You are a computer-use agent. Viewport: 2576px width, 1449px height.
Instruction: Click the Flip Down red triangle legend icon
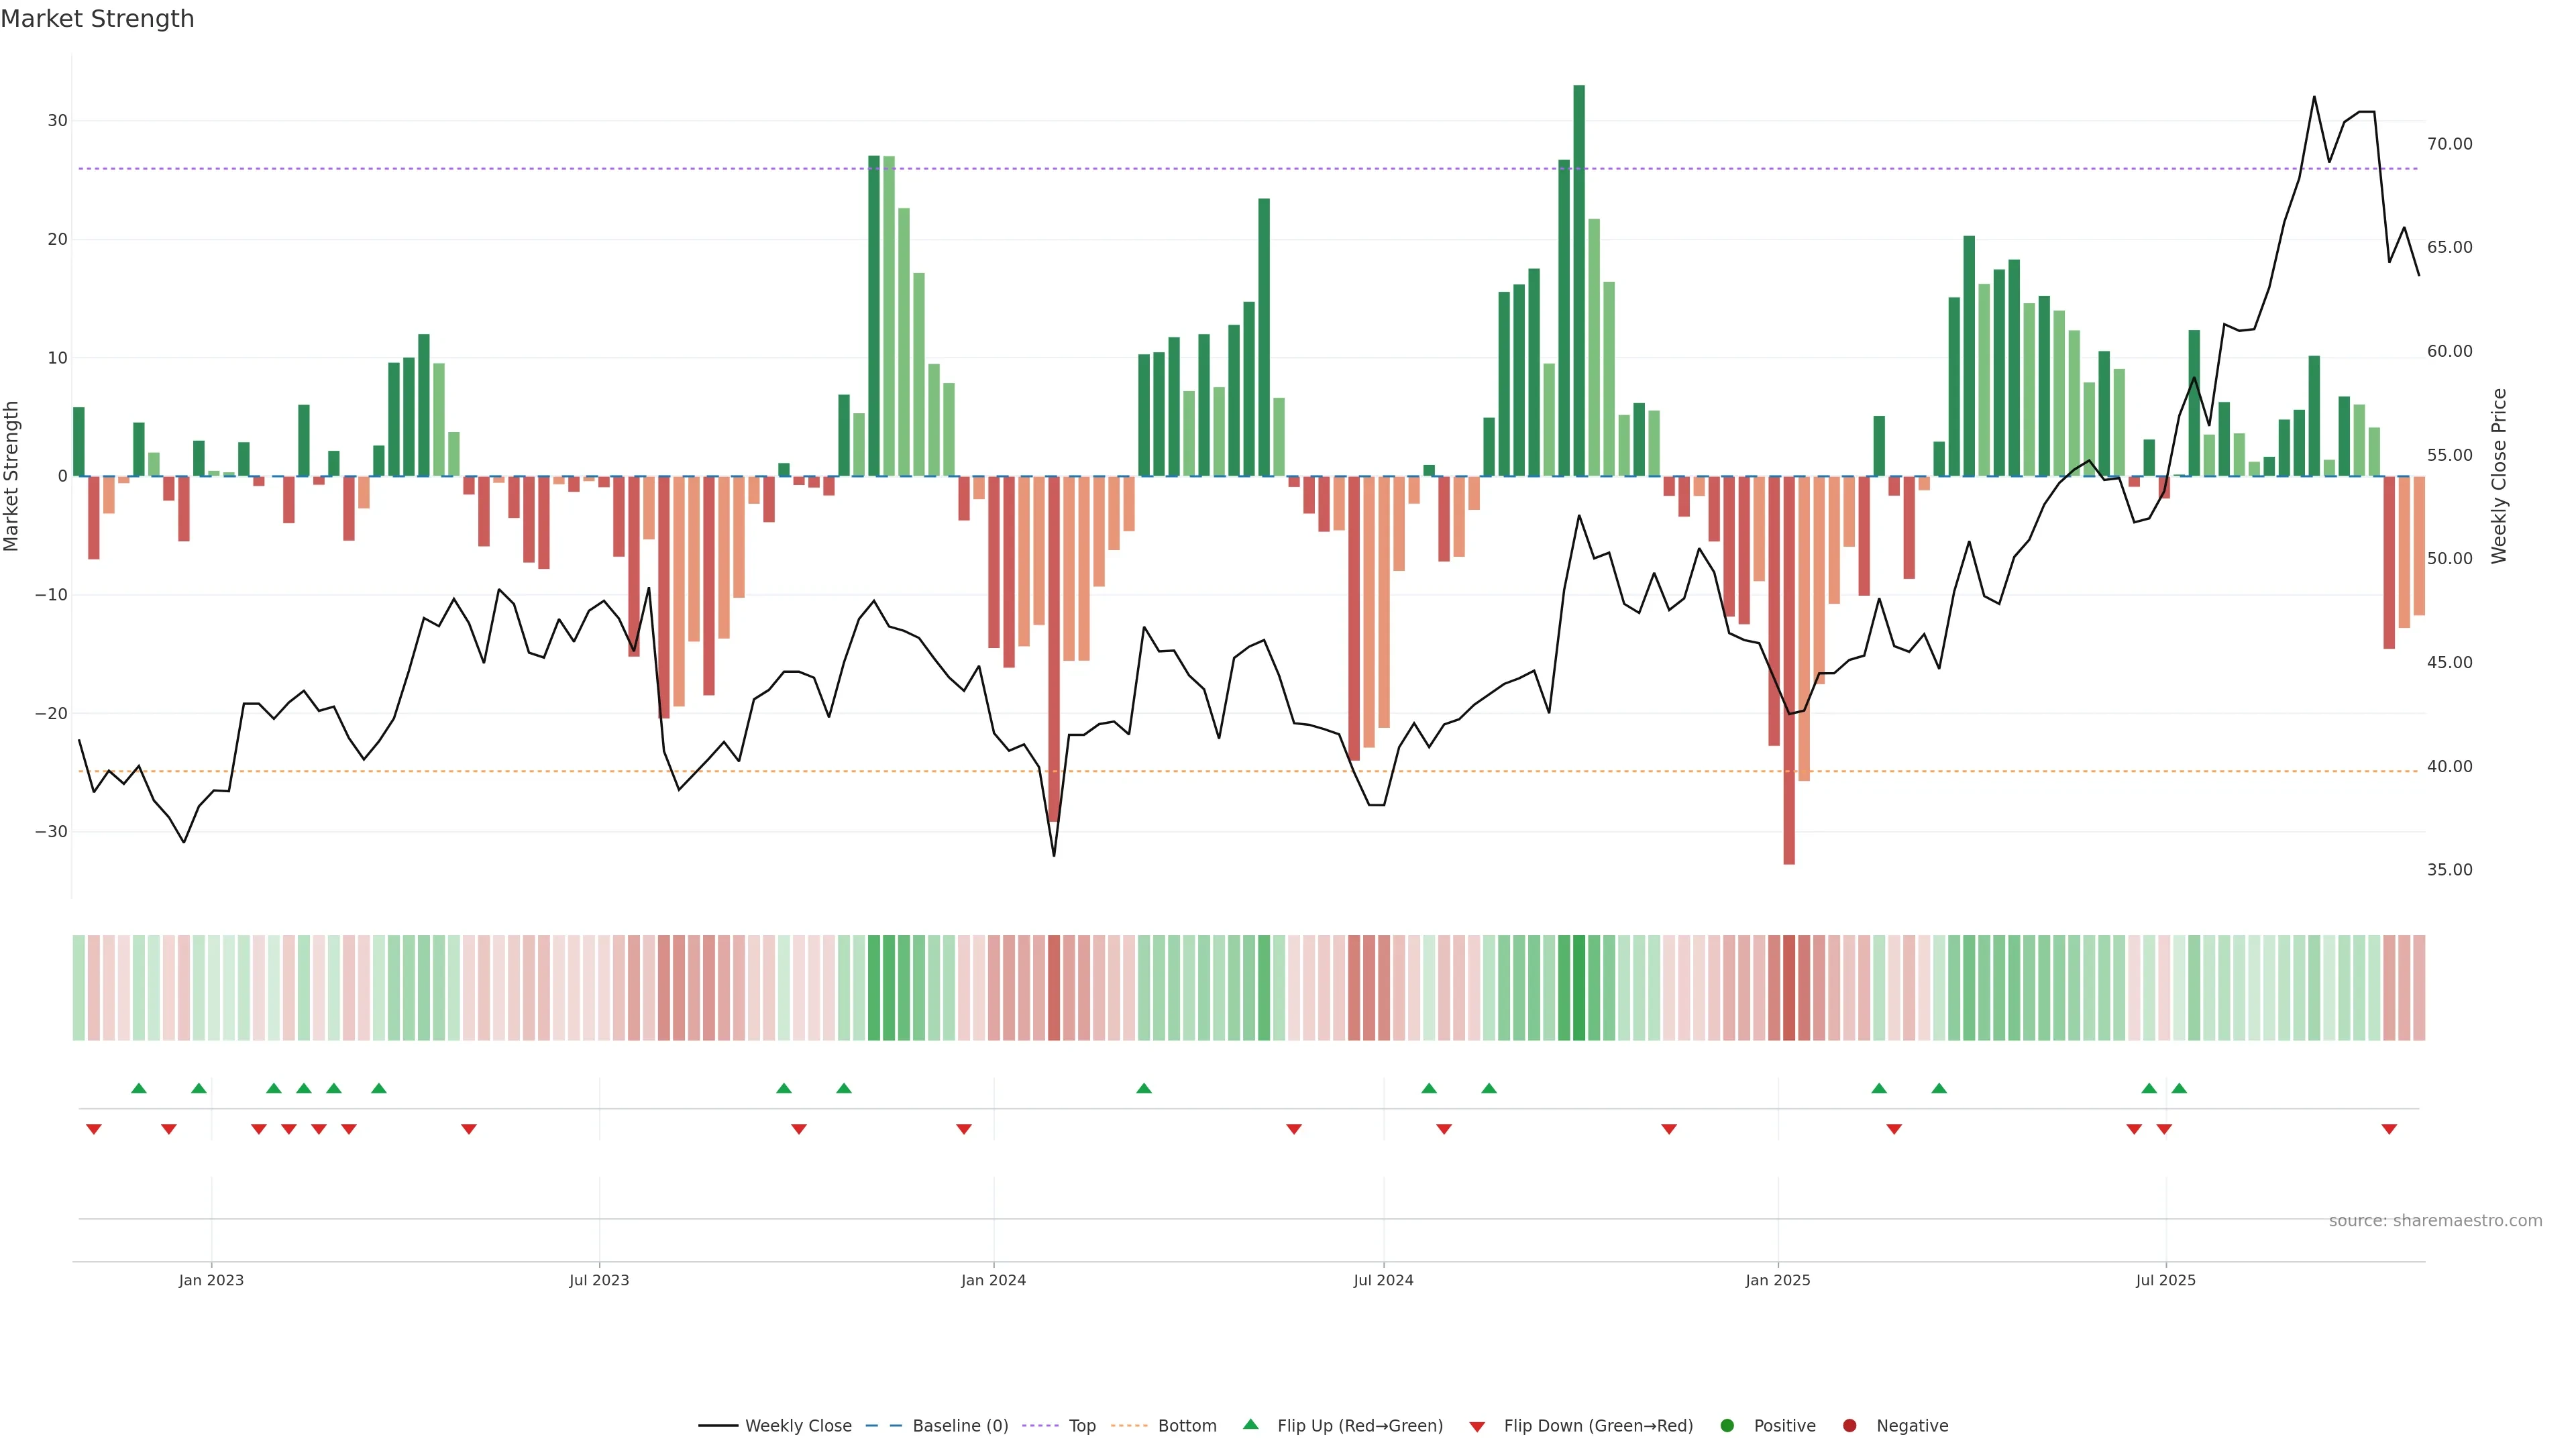(1477, 1427)
